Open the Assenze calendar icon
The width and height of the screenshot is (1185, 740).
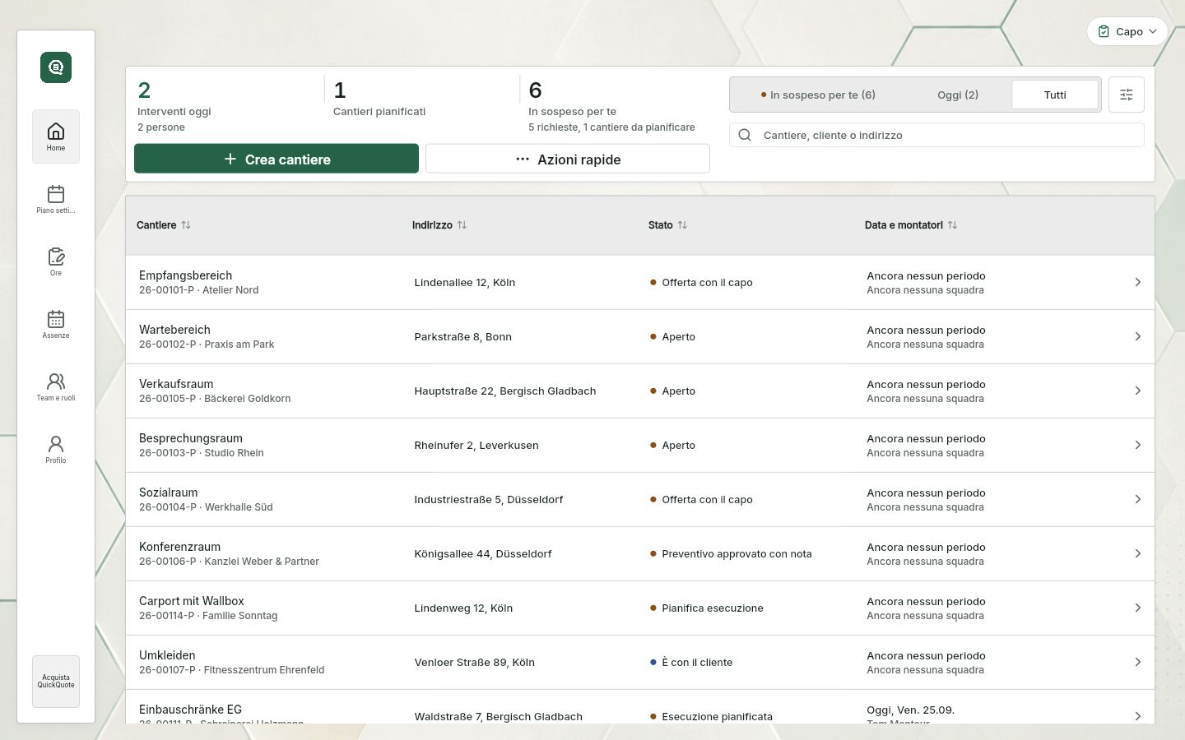point(56,319)
